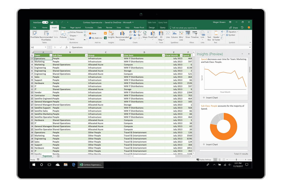Open the Store add-ins

(92, 33)
